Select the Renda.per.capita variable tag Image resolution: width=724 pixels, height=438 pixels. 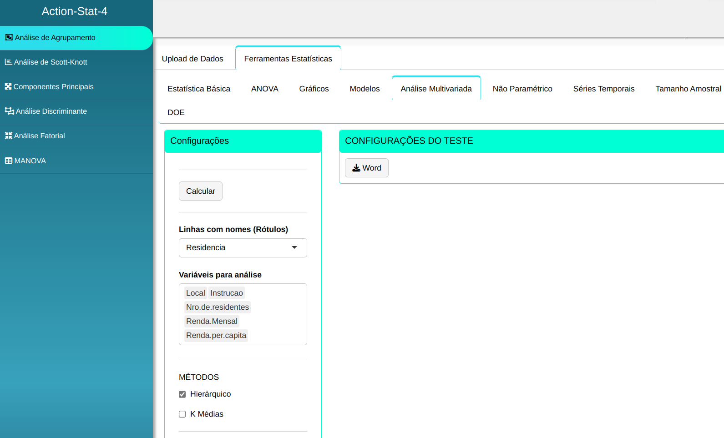(216, 336)
